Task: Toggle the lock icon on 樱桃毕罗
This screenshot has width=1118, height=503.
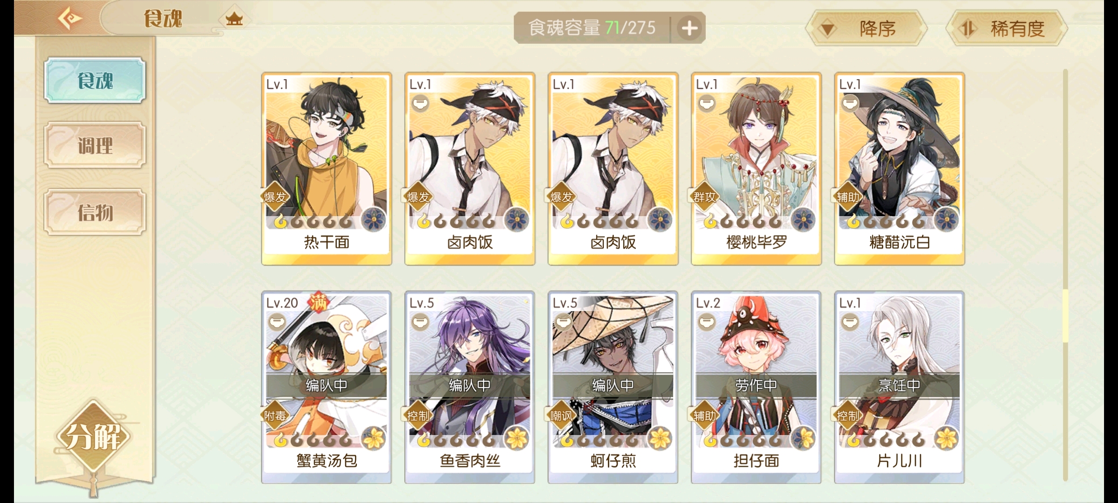Action: pyautogui.click(x=707, y=103)
